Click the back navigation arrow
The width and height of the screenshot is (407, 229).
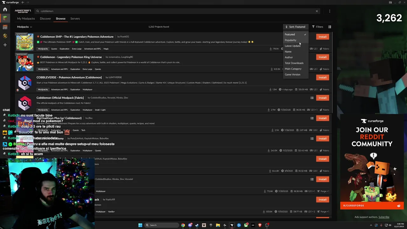(23, 2)
